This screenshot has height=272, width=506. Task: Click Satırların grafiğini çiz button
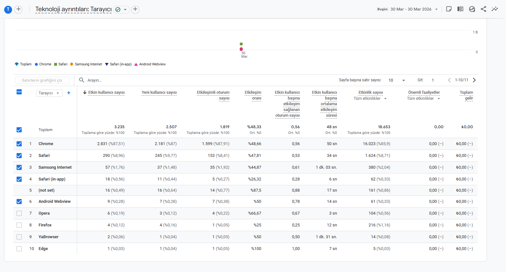(42, 80)
